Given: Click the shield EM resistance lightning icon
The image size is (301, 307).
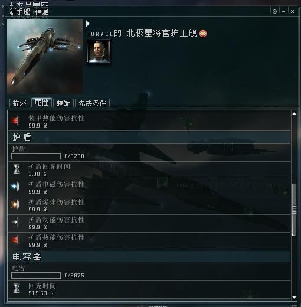Looking at the screenshot, I should (15, 186).
